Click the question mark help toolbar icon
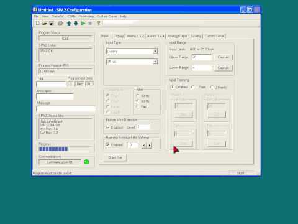The height and width of the screenshot is (224, 298). [99, 23]
